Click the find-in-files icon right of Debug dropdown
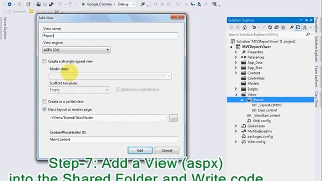This screenshot has height=181, width=322. tap(143, 4)
